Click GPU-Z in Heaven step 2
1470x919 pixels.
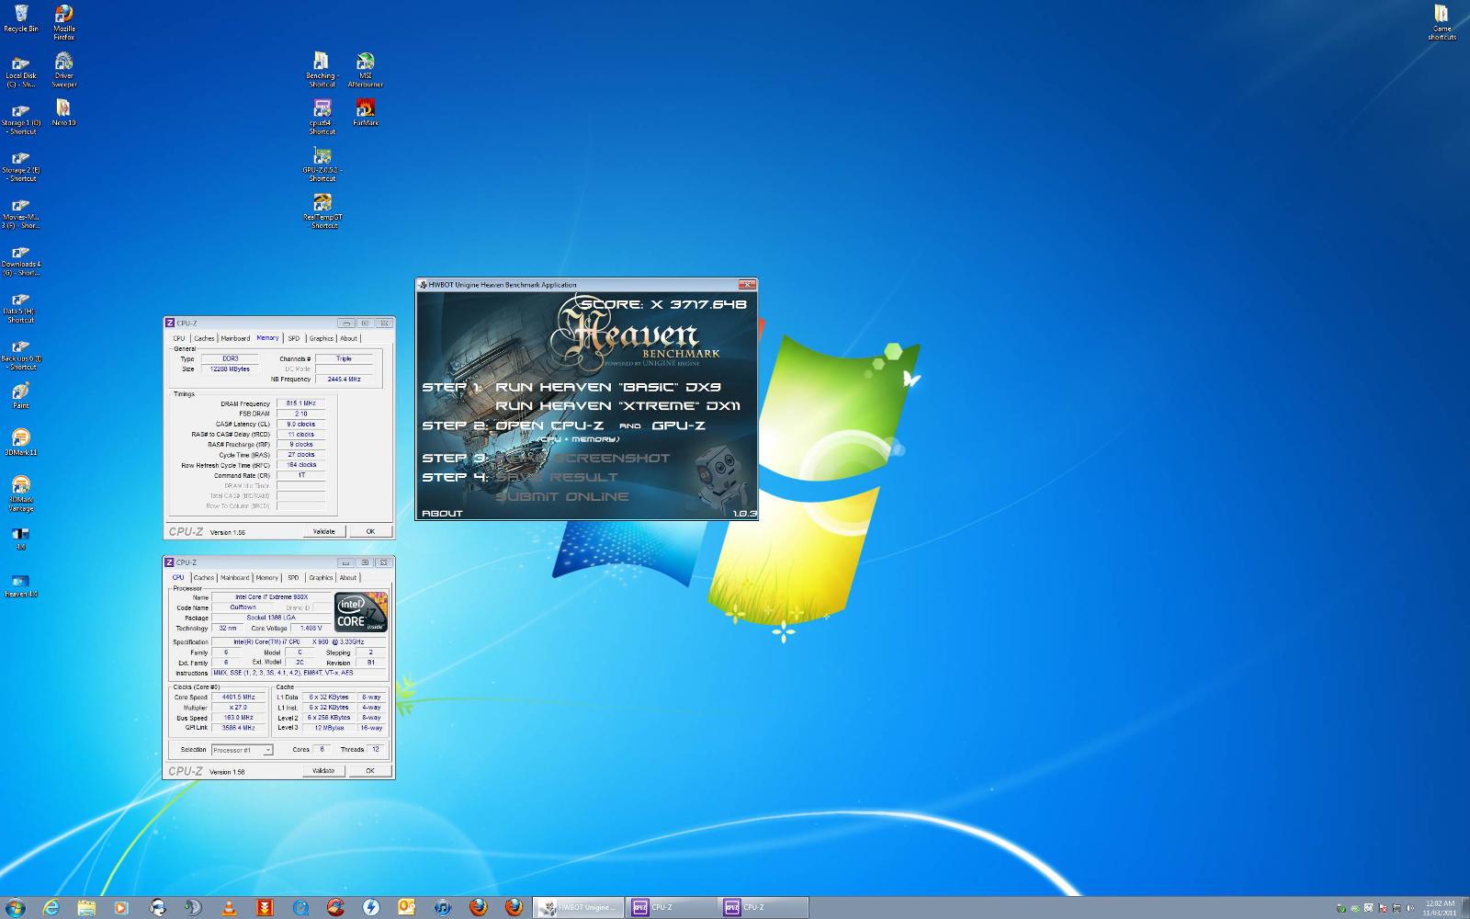[678, 425]
